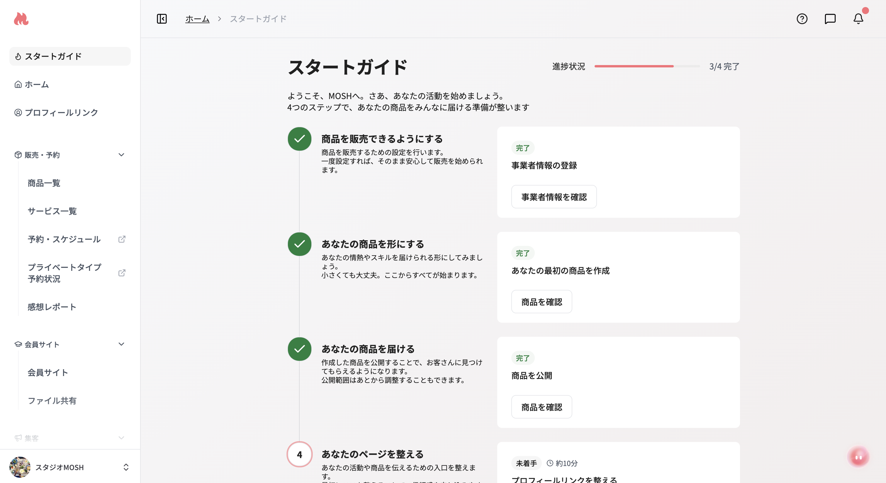
Task: Open the chat message icon
Action: [x=830, y=19]
